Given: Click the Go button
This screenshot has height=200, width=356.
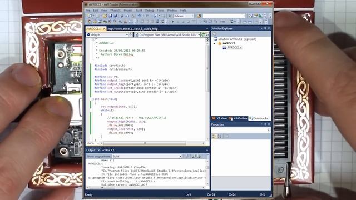Looking at the screenshot, I should pyautogui.click(x=205, y=34).
